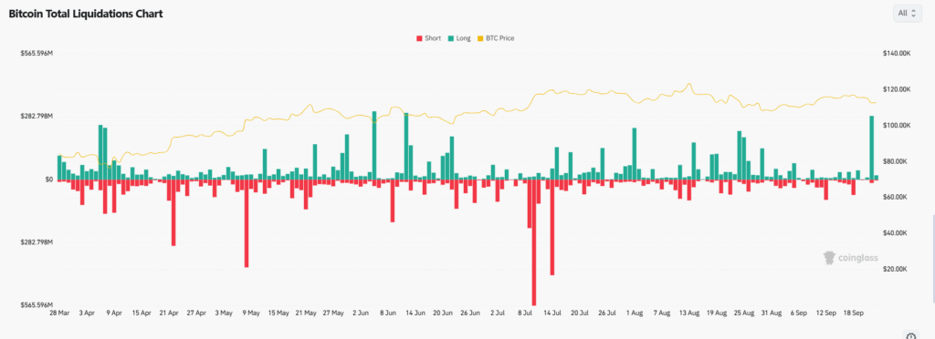This screenshot has width=935, height=339.
Task: Click the 27 Apr date label
Action: point(196,313)
